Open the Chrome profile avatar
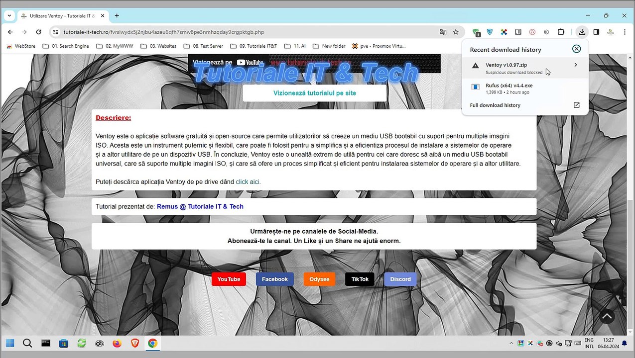This screenshot has height=358, width=635. (x=610, y=32)
